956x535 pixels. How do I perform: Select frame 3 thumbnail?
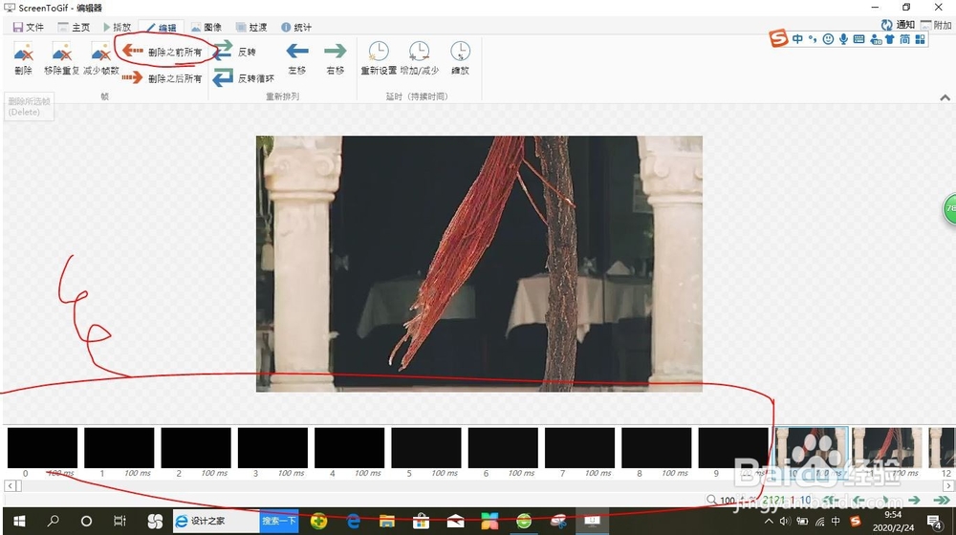272,448
